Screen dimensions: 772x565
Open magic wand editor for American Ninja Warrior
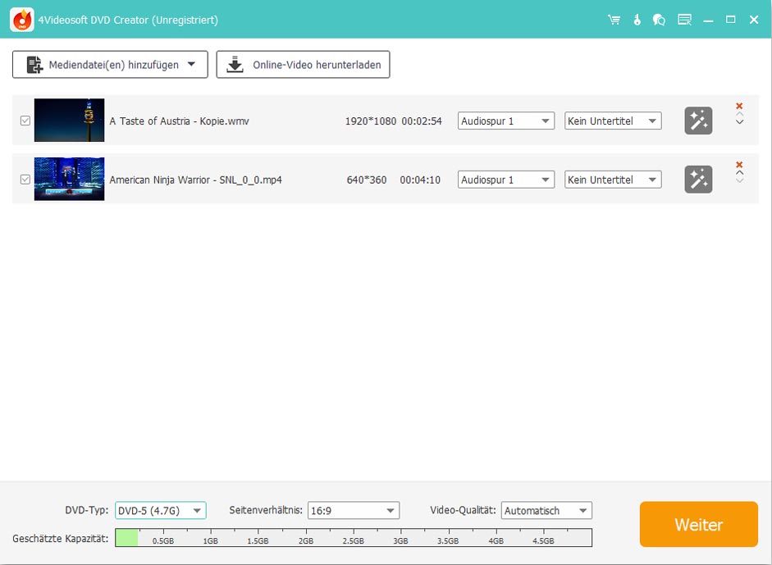(x=698, y=180)
